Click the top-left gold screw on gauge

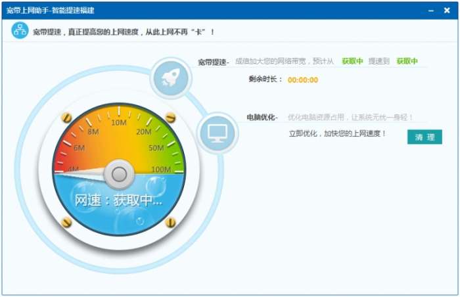click(x=67, y=118)
